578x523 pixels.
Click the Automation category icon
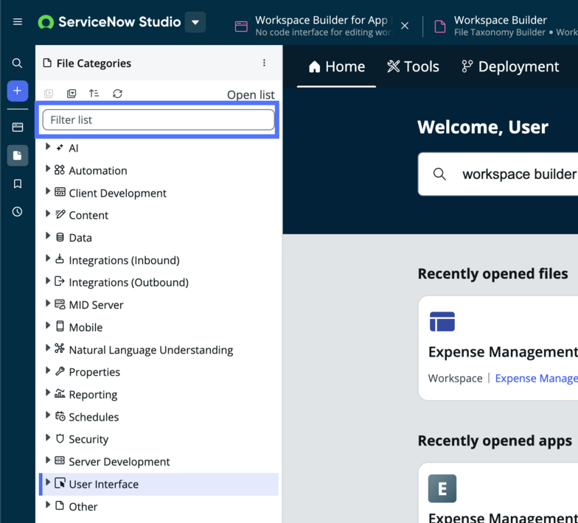click(60, 169)
